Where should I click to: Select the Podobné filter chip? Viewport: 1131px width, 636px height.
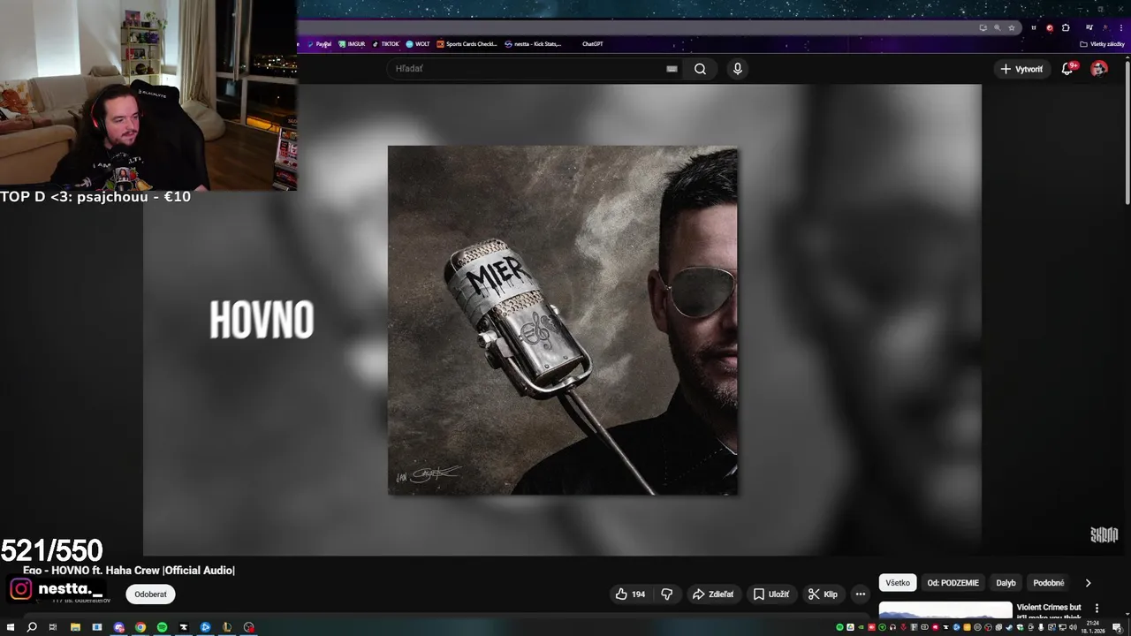1049,583
